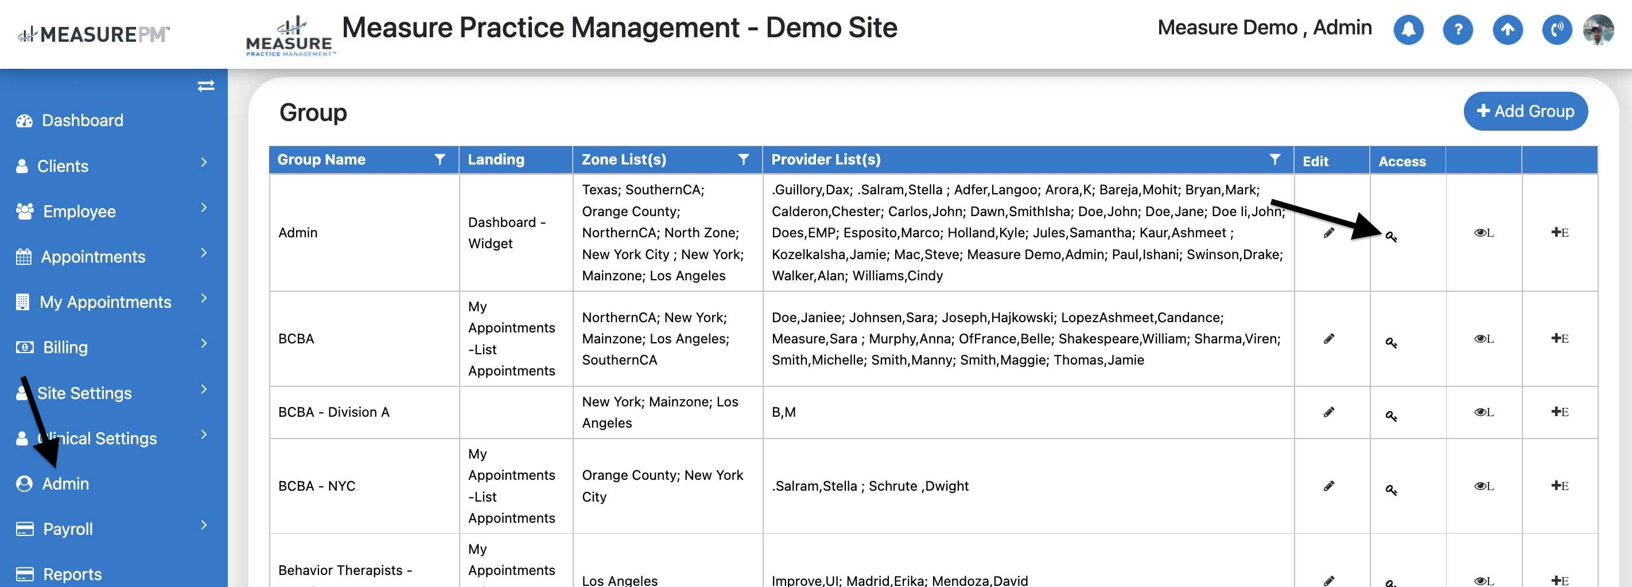1632x587 pixels.
Task: Open access key for Admin group
Action: [1390, 237]
